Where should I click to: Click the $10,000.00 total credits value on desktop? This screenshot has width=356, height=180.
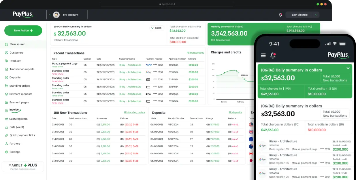pyautogui.click(x=178, y=42)
